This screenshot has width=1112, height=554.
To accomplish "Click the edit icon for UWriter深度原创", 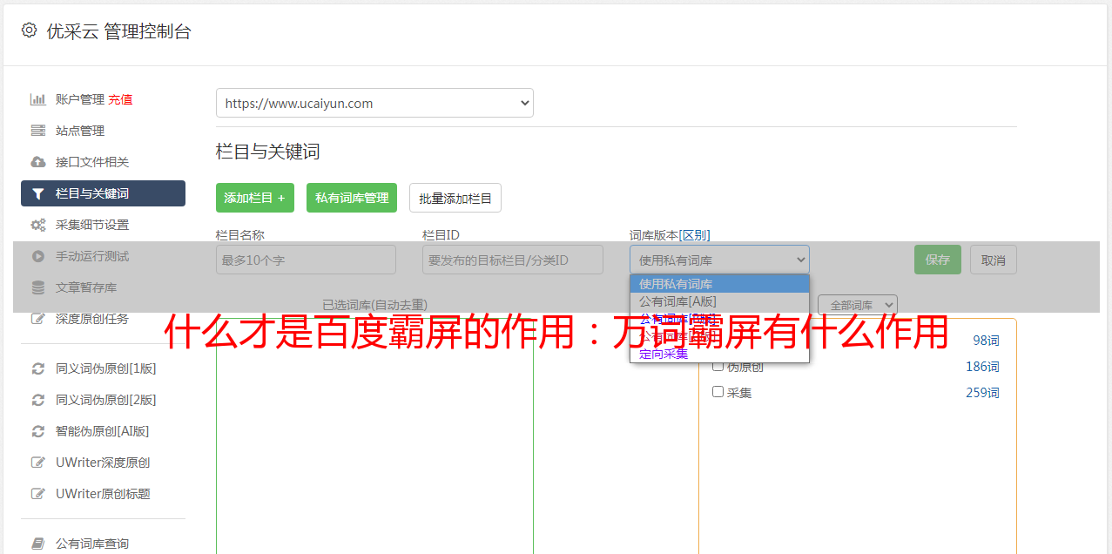I will (37, 463).
